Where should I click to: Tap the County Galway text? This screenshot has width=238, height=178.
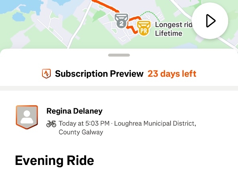pyautogui.click(x=81, y=132)
